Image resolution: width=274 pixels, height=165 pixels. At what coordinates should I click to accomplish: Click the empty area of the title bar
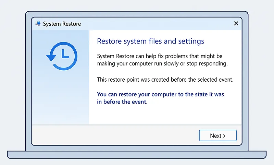(154, 24)
